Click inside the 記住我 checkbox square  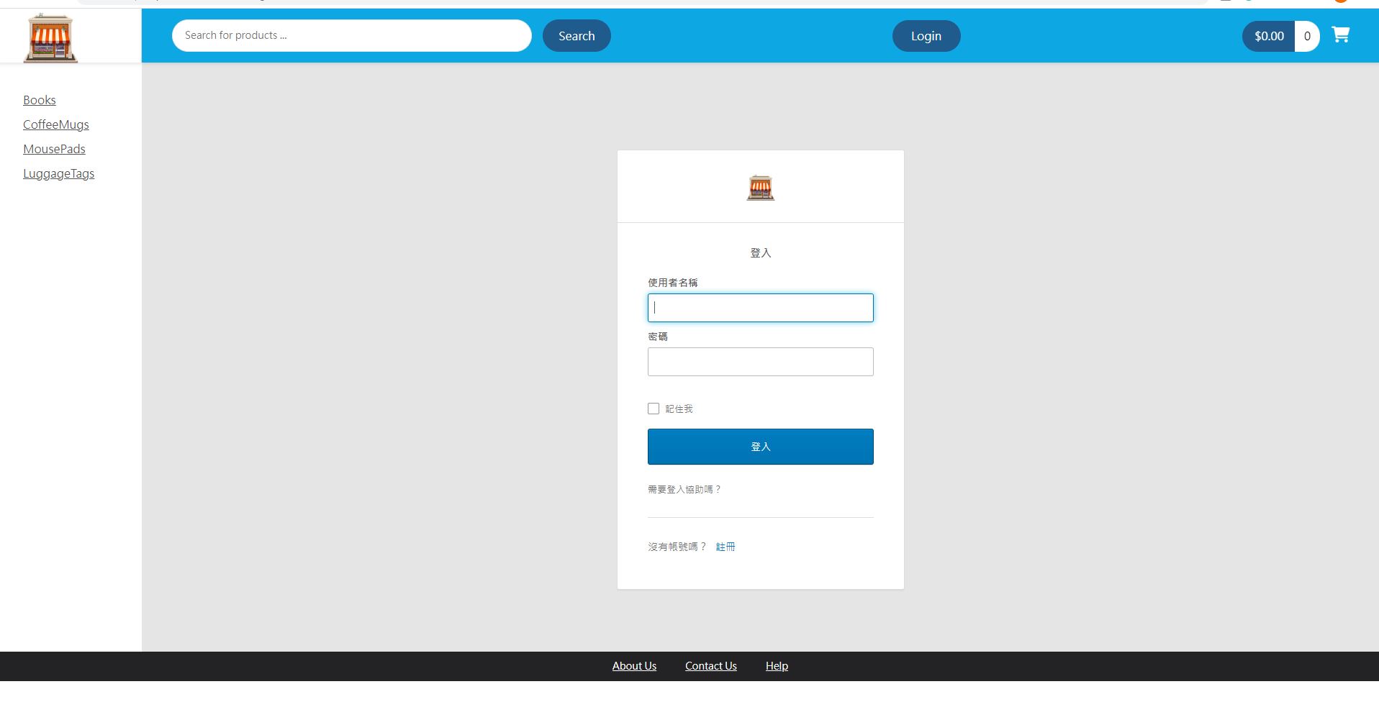coord(654,408)
